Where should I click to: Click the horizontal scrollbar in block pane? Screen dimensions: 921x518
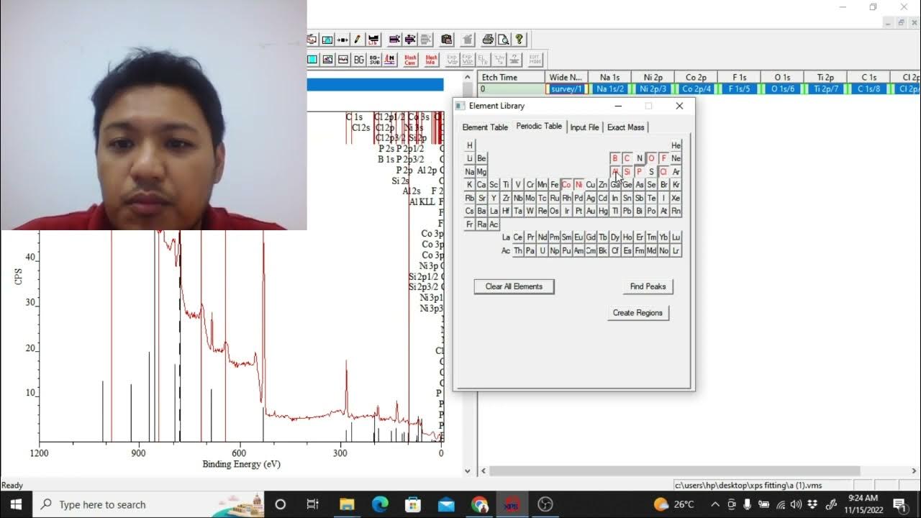point(674,471)
